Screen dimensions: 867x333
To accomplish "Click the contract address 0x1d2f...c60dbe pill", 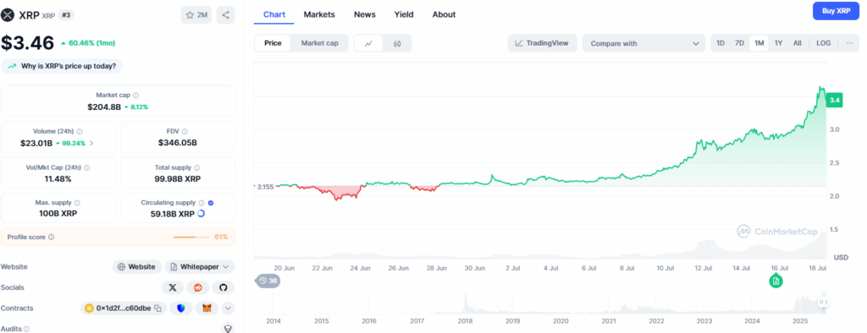I will point(124,308).
